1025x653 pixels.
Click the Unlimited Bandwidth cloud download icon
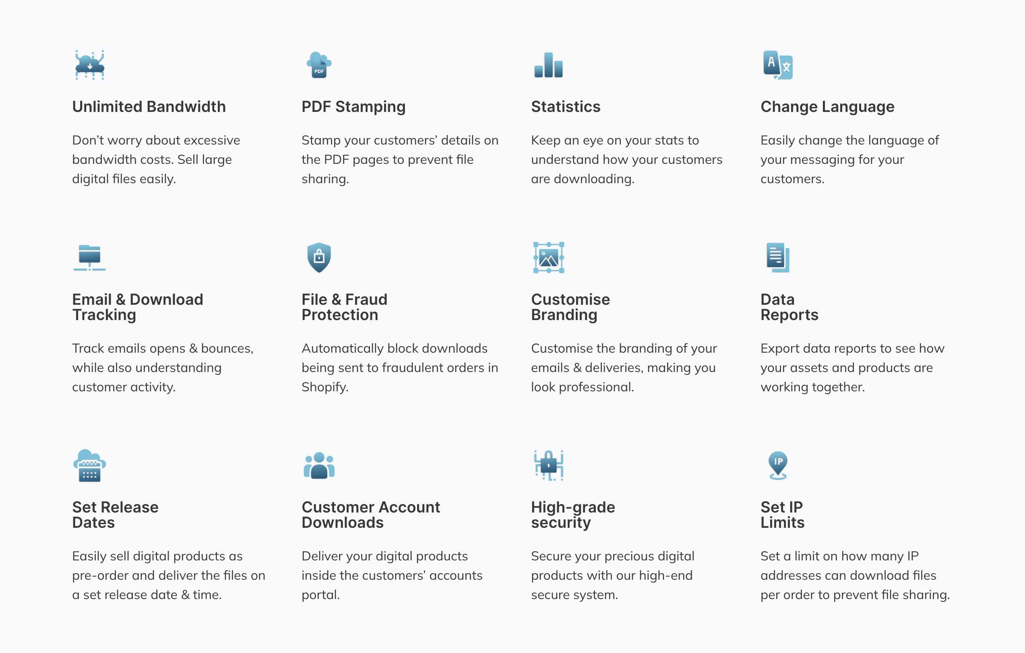(x=89, y=65)
